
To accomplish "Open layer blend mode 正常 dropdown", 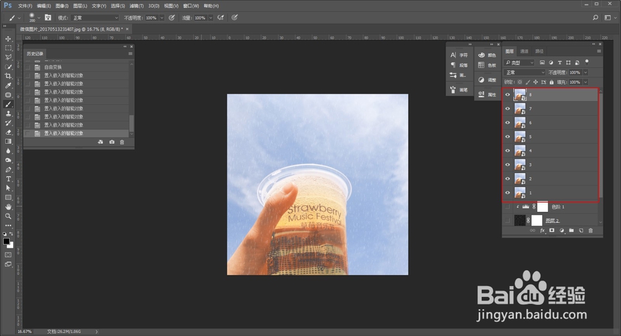I will click(x=524, y=73).
